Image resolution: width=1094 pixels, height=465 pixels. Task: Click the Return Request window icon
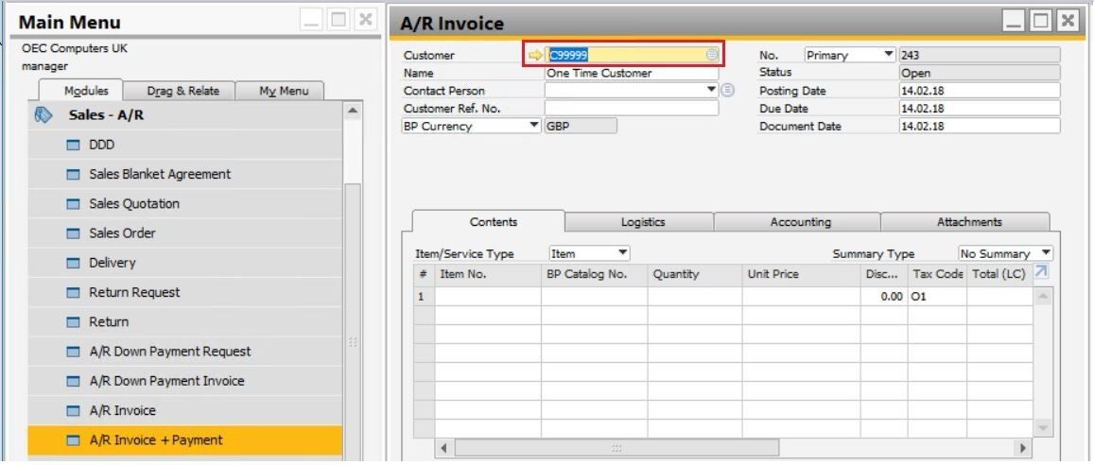click(x=73, y=293)
